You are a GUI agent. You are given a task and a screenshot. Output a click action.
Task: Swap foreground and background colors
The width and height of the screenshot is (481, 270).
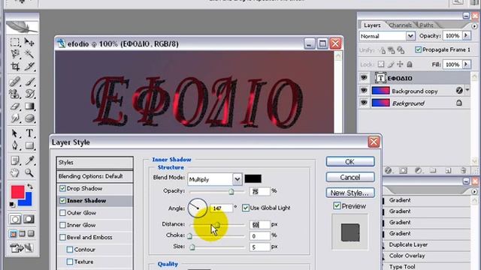[30, 187]
